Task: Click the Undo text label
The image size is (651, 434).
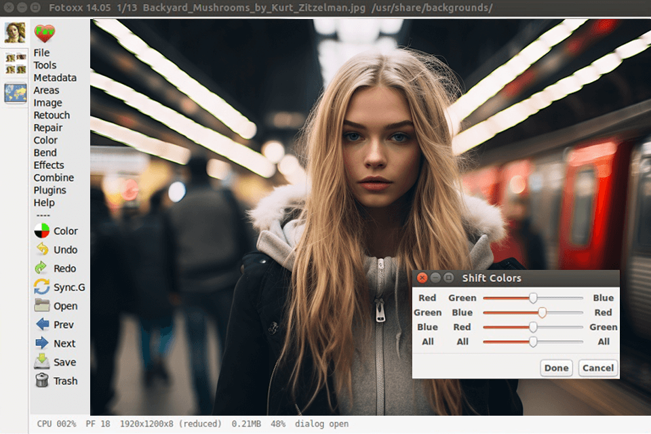Action: click(x=66, y=250)
